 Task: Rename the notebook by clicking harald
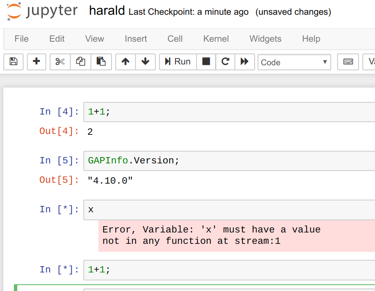tap(106, 11)
